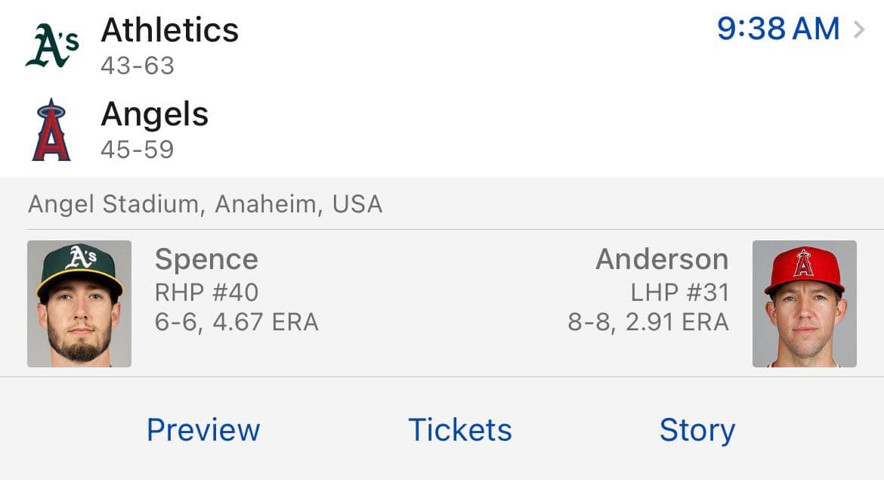Tap the Athletics 43-63 record

point(138,66)
